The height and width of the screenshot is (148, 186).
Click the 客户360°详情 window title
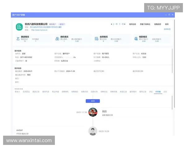click(x=19, y=15)
